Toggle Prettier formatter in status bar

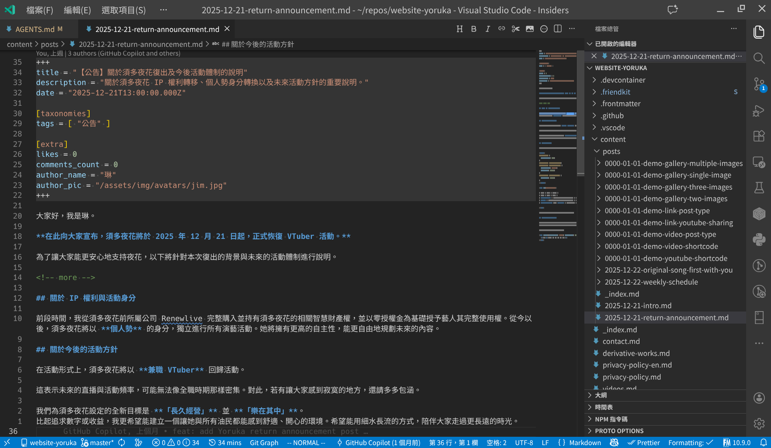click(644, 443)
